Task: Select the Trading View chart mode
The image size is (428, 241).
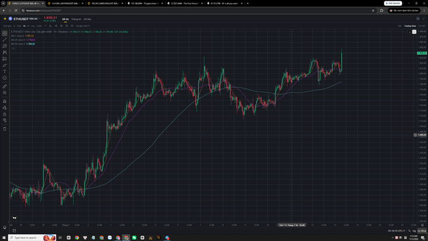Action: tap(410, 26)
